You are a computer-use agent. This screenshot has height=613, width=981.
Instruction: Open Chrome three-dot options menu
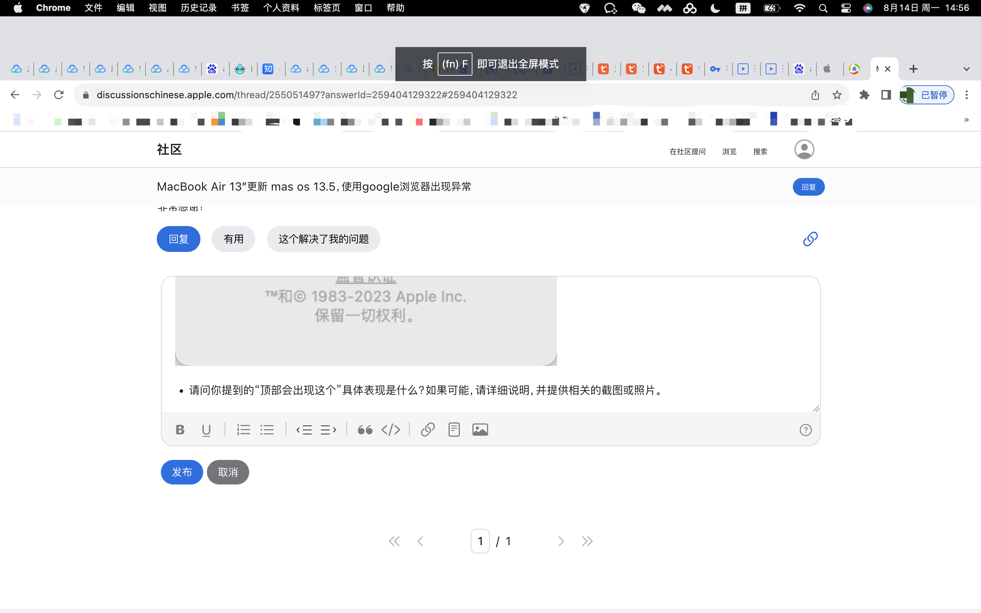966,95
